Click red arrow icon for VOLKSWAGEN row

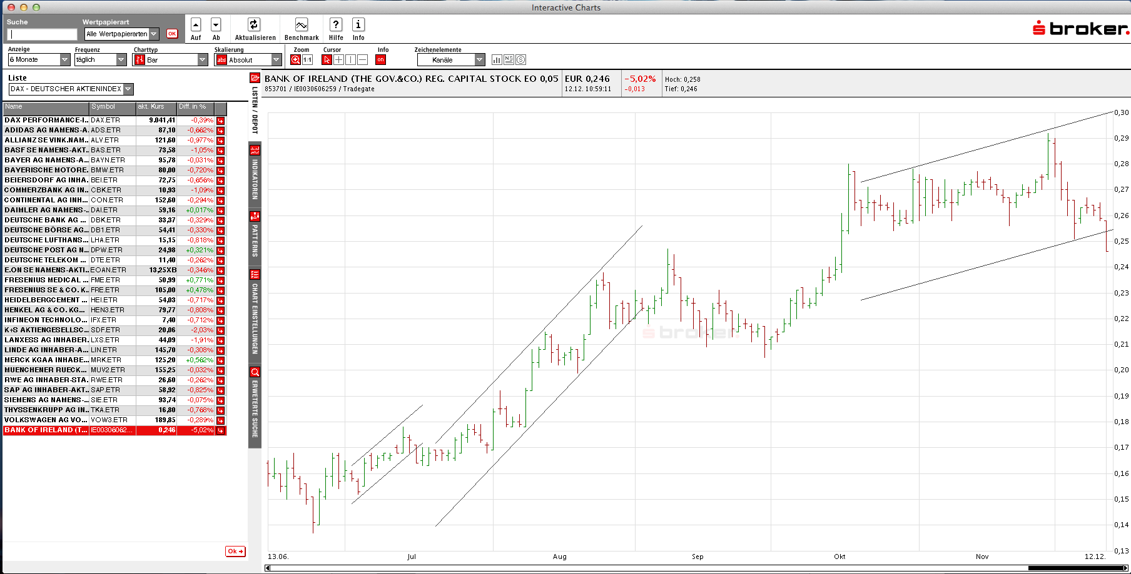(x=221, y=420)
